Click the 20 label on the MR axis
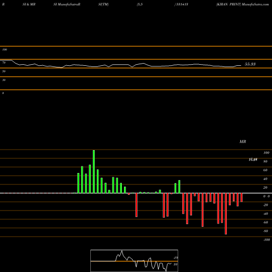The height and width of the screenshot is (272, 272). point(265,188)
